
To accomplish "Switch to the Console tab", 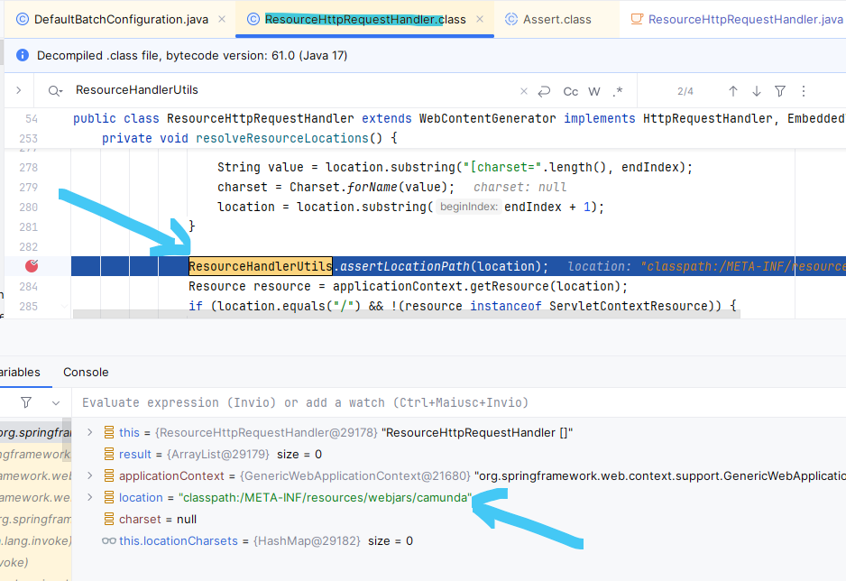I will click(x=86, y=372).
